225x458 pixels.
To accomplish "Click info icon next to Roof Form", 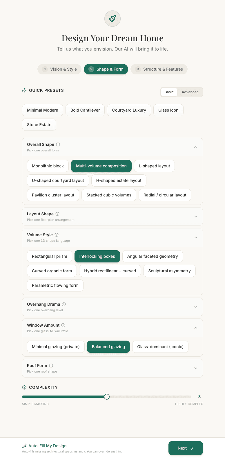I will (51, 366).
